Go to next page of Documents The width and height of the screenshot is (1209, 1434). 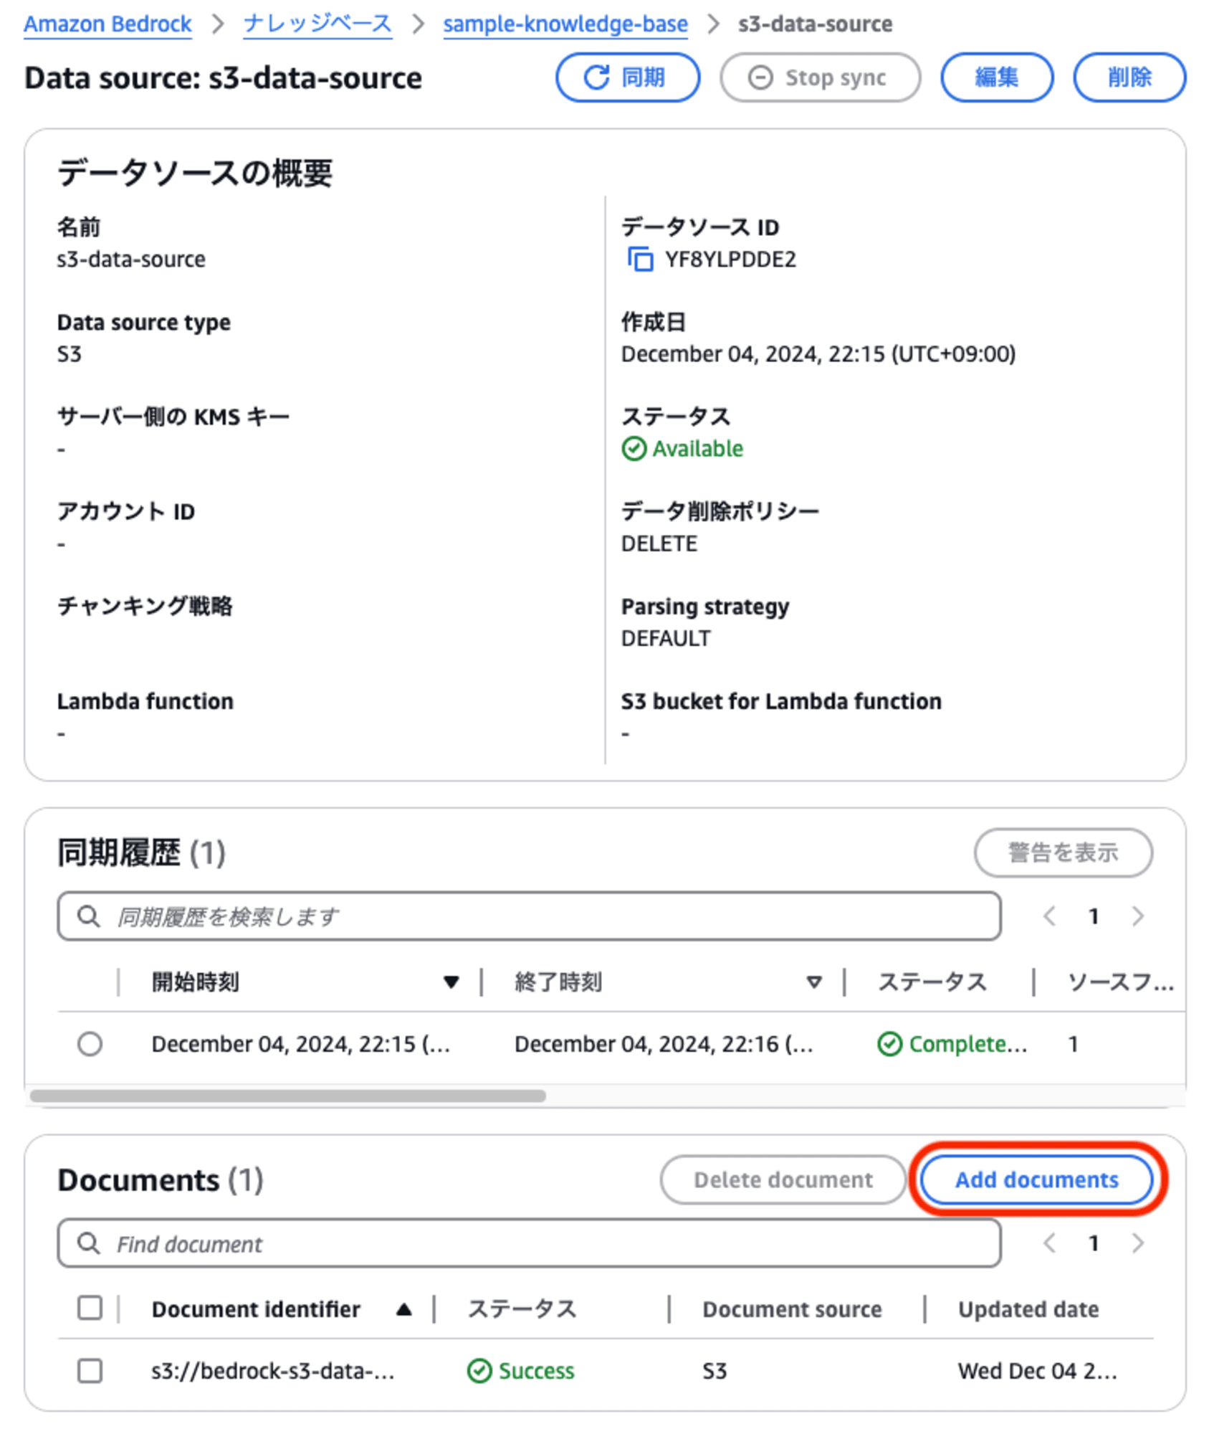[1137, 1243]
